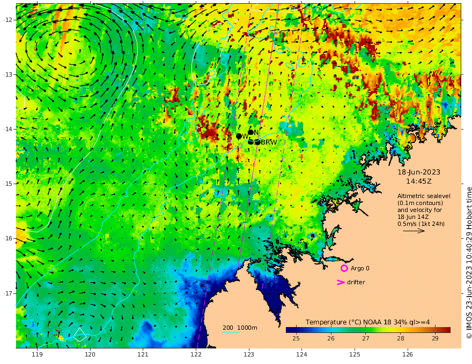Click latitude axis label -12
This screenshot has width=472, height=364.
[x=8, y=20]
